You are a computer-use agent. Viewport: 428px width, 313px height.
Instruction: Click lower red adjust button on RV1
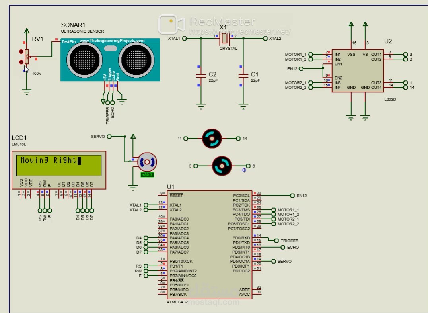[21, 62]
